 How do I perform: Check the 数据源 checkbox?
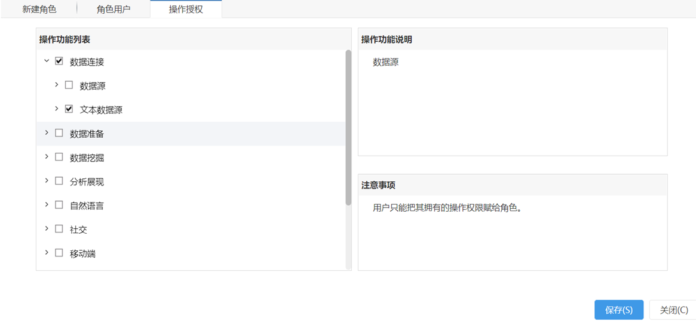pyautogui.click(x=69, y=85)
